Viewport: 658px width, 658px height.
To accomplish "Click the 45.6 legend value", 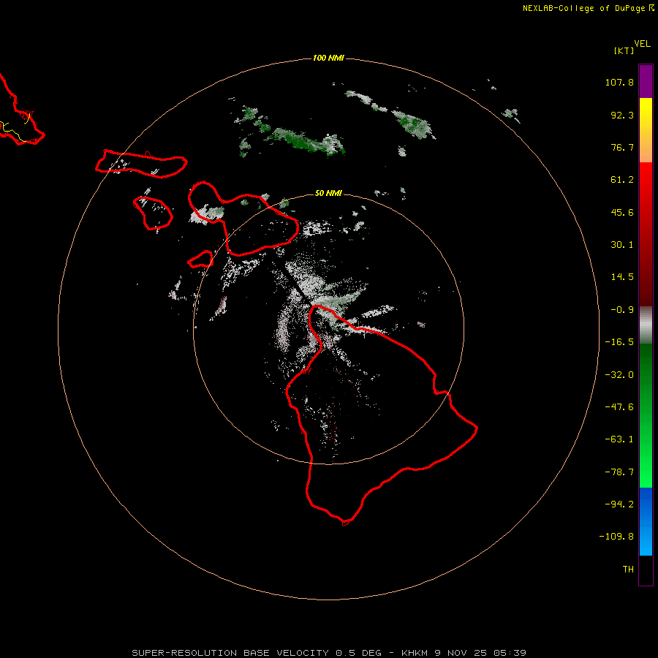I will coord(622,212).
